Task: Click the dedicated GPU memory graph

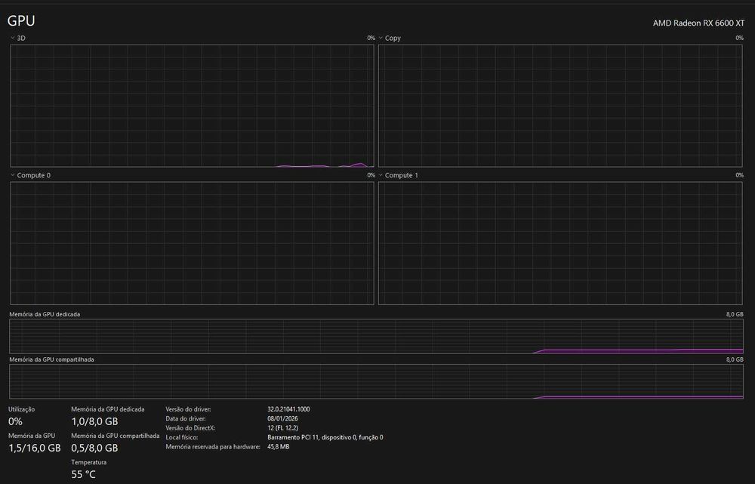Action: coord(376,336)
